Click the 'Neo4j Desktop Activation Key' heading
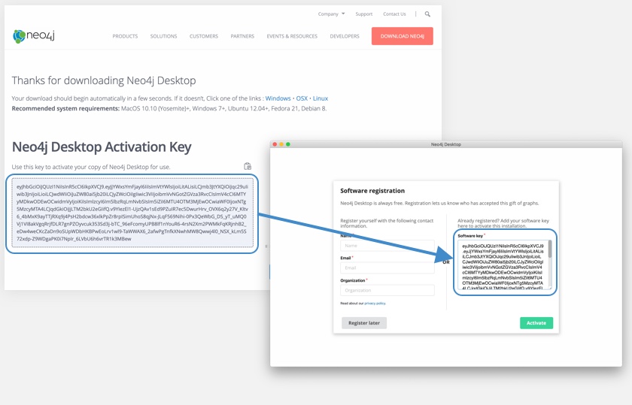Viewport: 632px width, 405px height. click(x=102, y=147)
